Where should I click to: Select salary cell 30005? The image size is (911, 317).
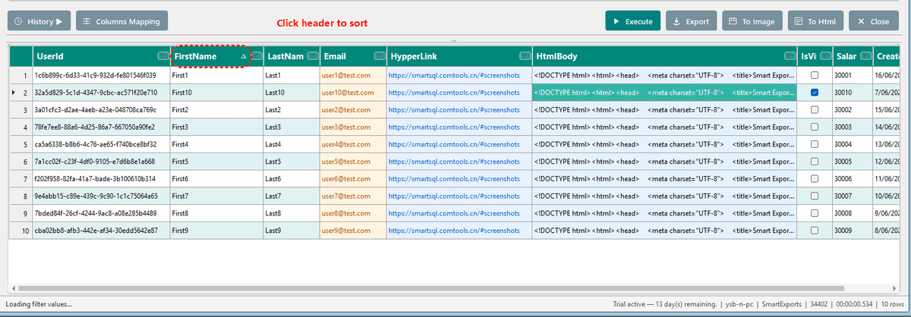[853, 162]
